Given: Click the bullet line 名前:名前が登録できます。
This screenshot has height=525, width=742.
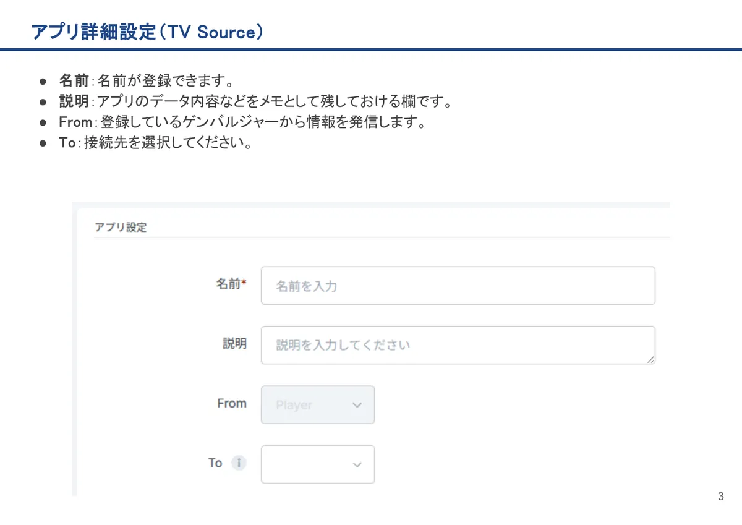Looking at the screenshot, I should [146, 80].
